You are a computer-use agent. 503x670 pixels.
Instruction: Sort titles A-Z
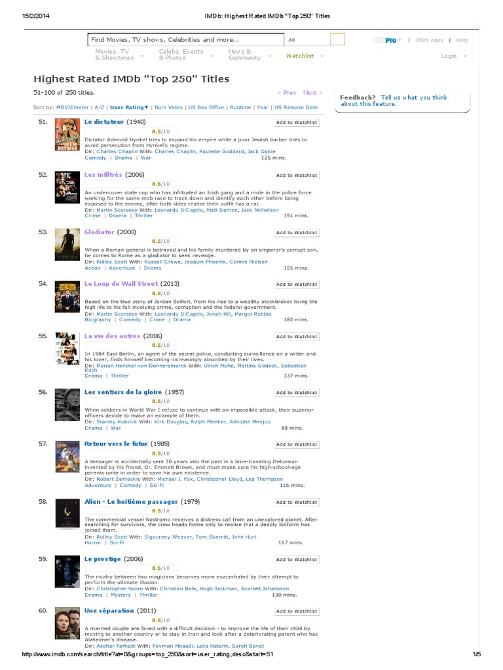(x=100, y=107)
